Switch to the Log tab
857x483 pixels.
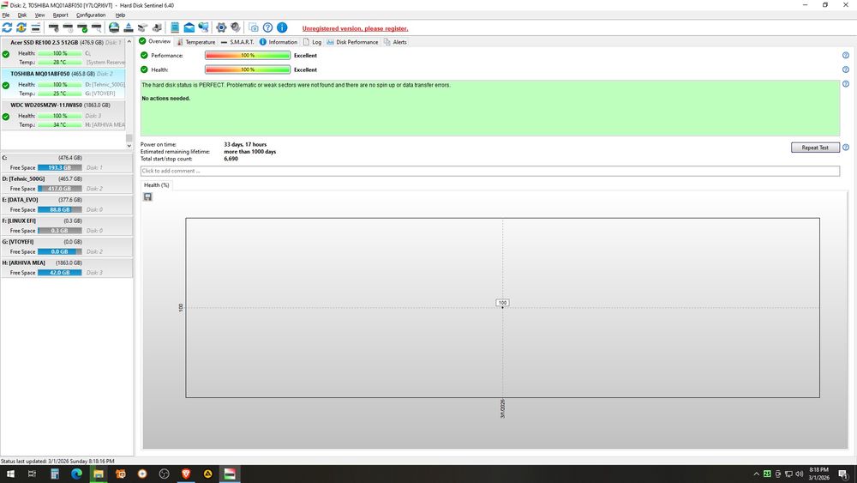coord(313,42)
